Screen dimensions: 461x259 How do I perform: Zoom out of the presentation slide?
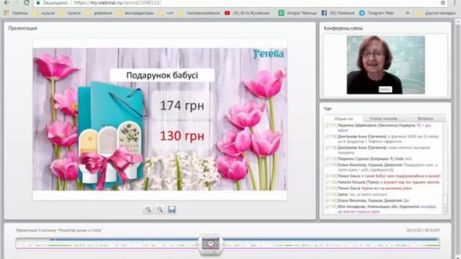160,209
